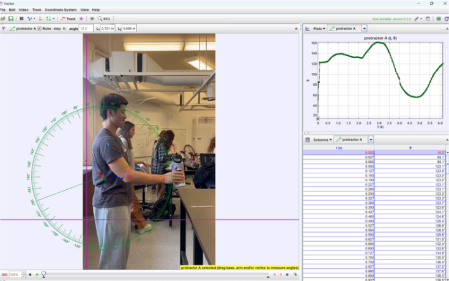Click the playback rate field 100%
449x281 pixels.
15,275
